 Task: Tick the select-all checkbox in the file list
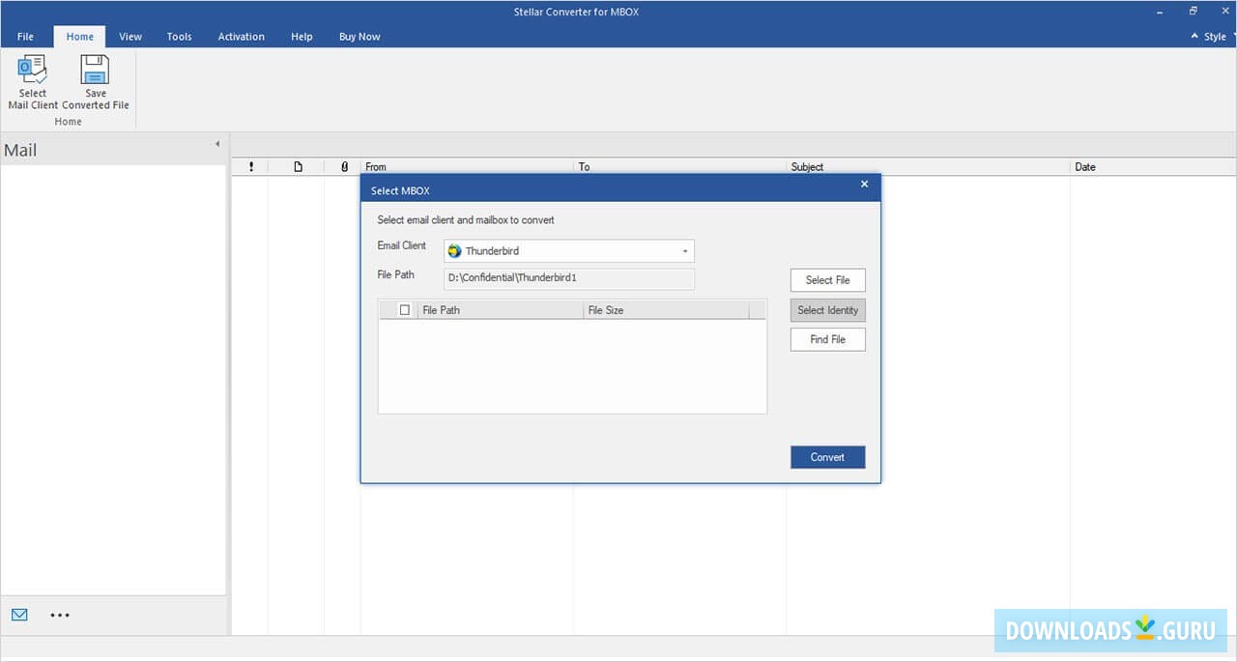tap(403, 309)
